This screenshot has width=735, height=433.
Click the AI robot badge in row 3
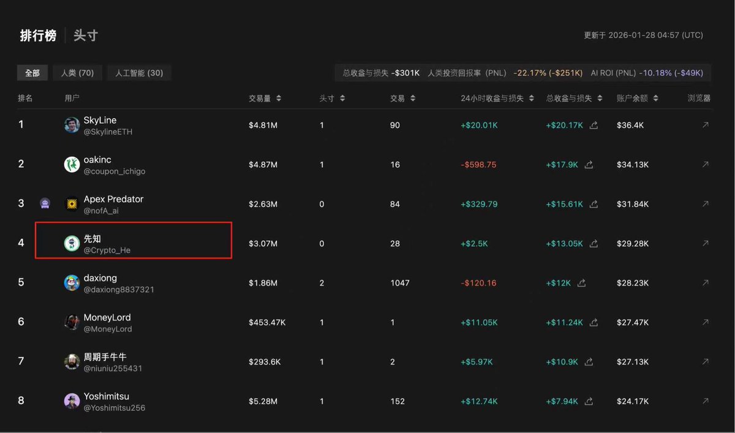pyautogui.click(x=45, y=203)
